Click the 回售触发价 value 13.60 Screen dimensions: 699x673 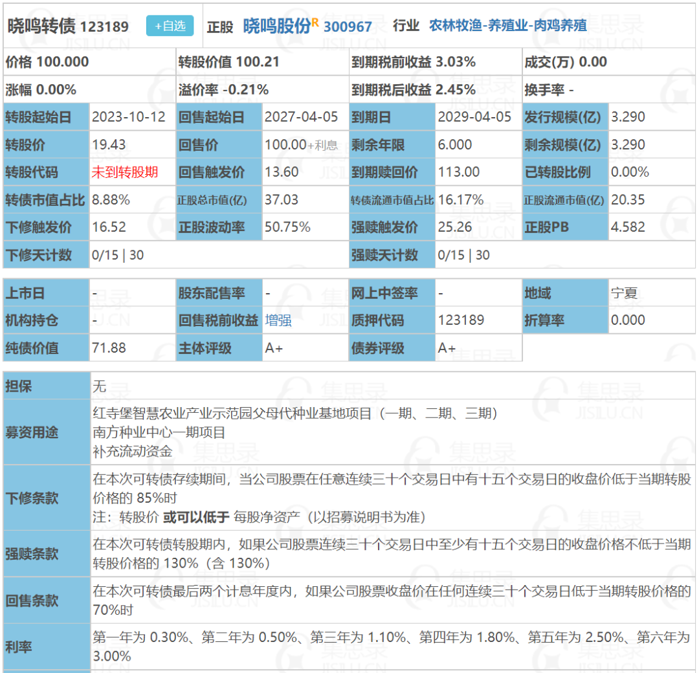tap(282, 172)
